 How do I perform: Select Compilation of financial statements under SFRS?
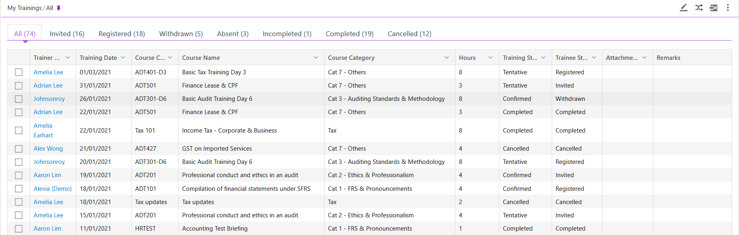click(x=246, y=189)
